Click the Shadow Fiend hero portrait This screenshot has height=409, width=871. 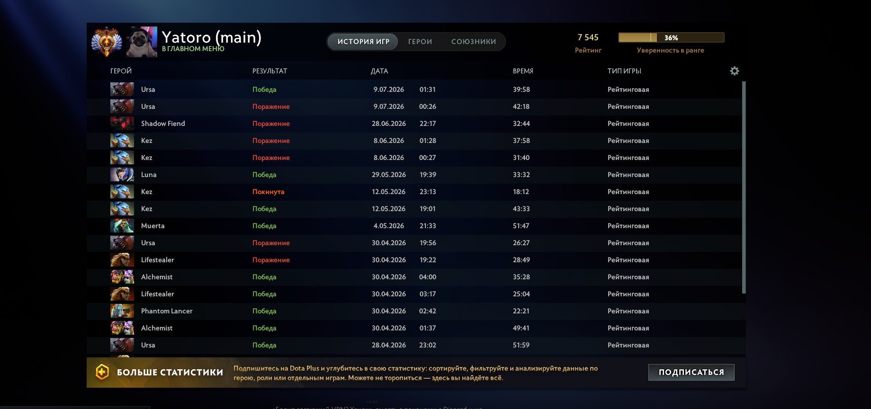(122, 124)
